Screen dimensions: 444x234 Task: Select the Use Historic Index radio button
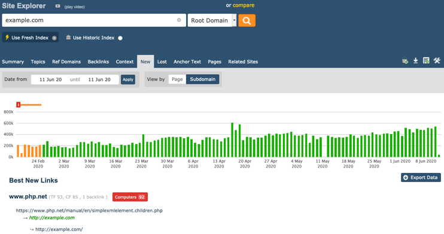click(x=120, y=38)
